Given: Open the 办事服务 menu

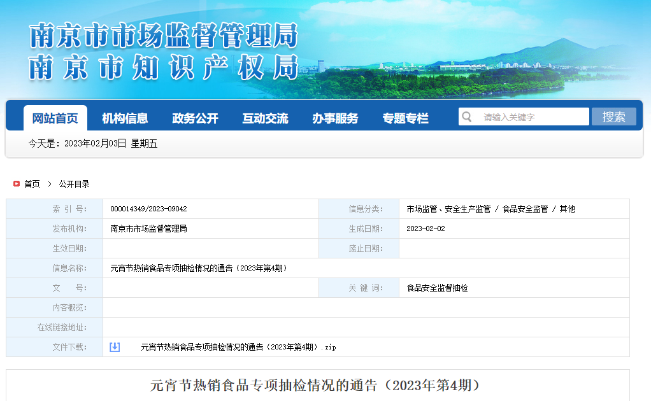Looking at the screenshot, I should tap(335, 118).
